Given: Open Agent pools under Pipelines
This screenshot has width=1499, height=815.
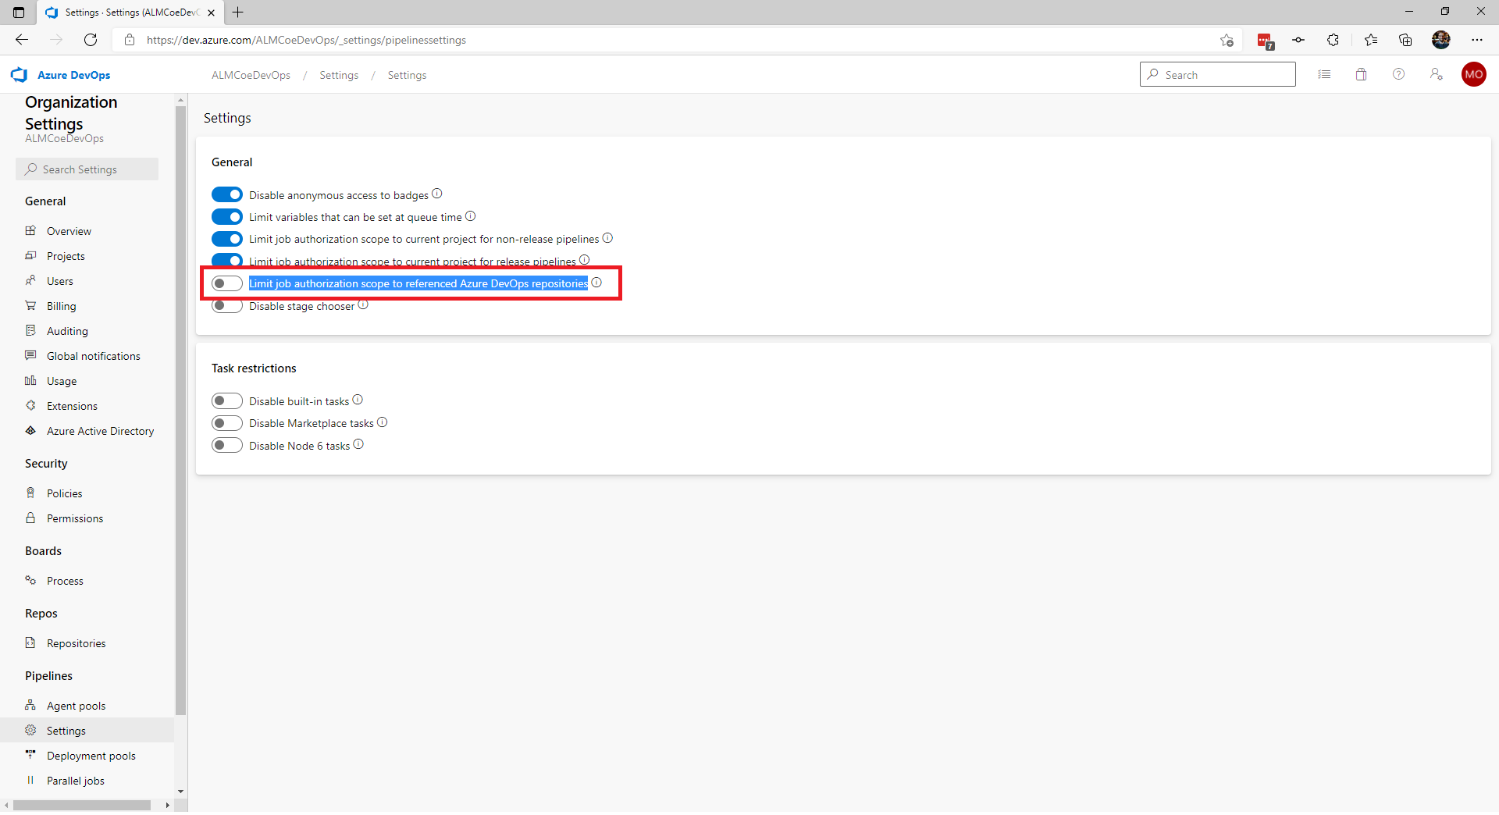Looking at the screenshot, I should 76,705.
